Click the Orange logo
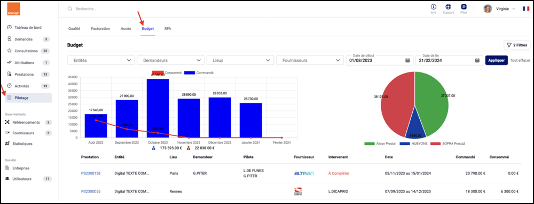Image resolution: width=534 pixels, height=204 pixels. tap(14, 9)
